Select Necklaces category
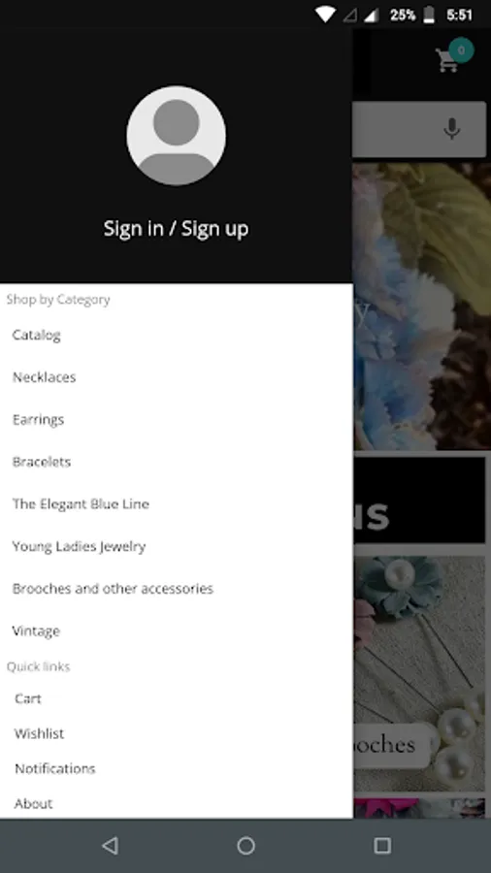491x873 pixels. (44, 377)
